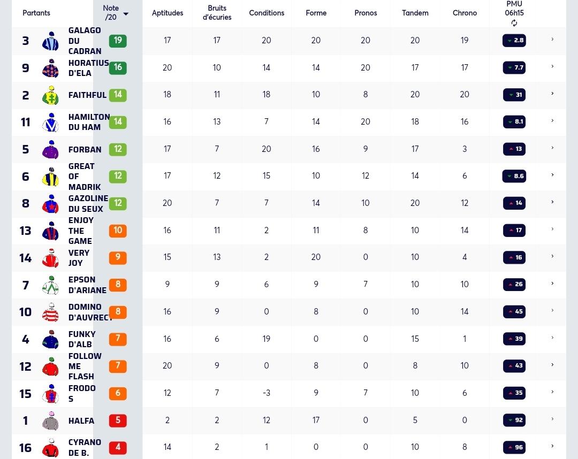Select the Aptitudes column header
The image size is (578, 459).
pos(168,13)
